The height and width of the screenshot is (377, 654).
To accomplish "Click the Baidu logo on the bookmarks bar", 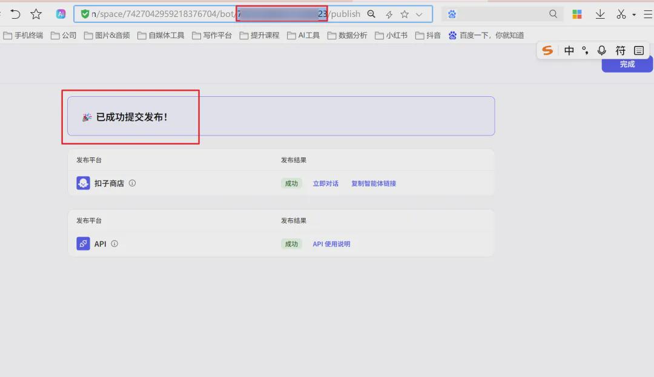I will coord(452,35).
